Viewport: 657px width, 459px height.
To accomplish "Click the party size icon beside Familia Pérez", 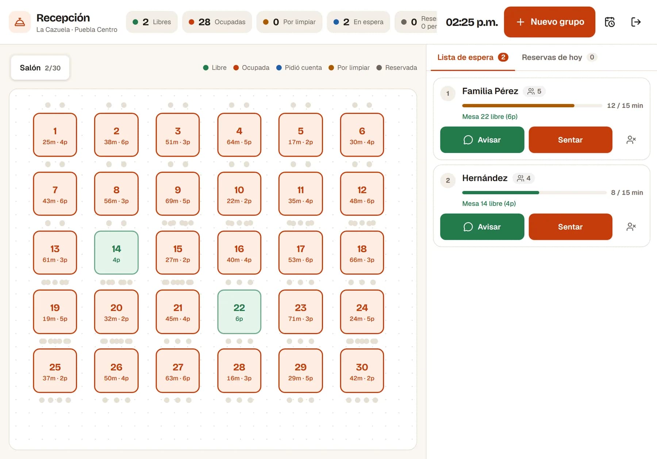I will [x=531, y=91].
